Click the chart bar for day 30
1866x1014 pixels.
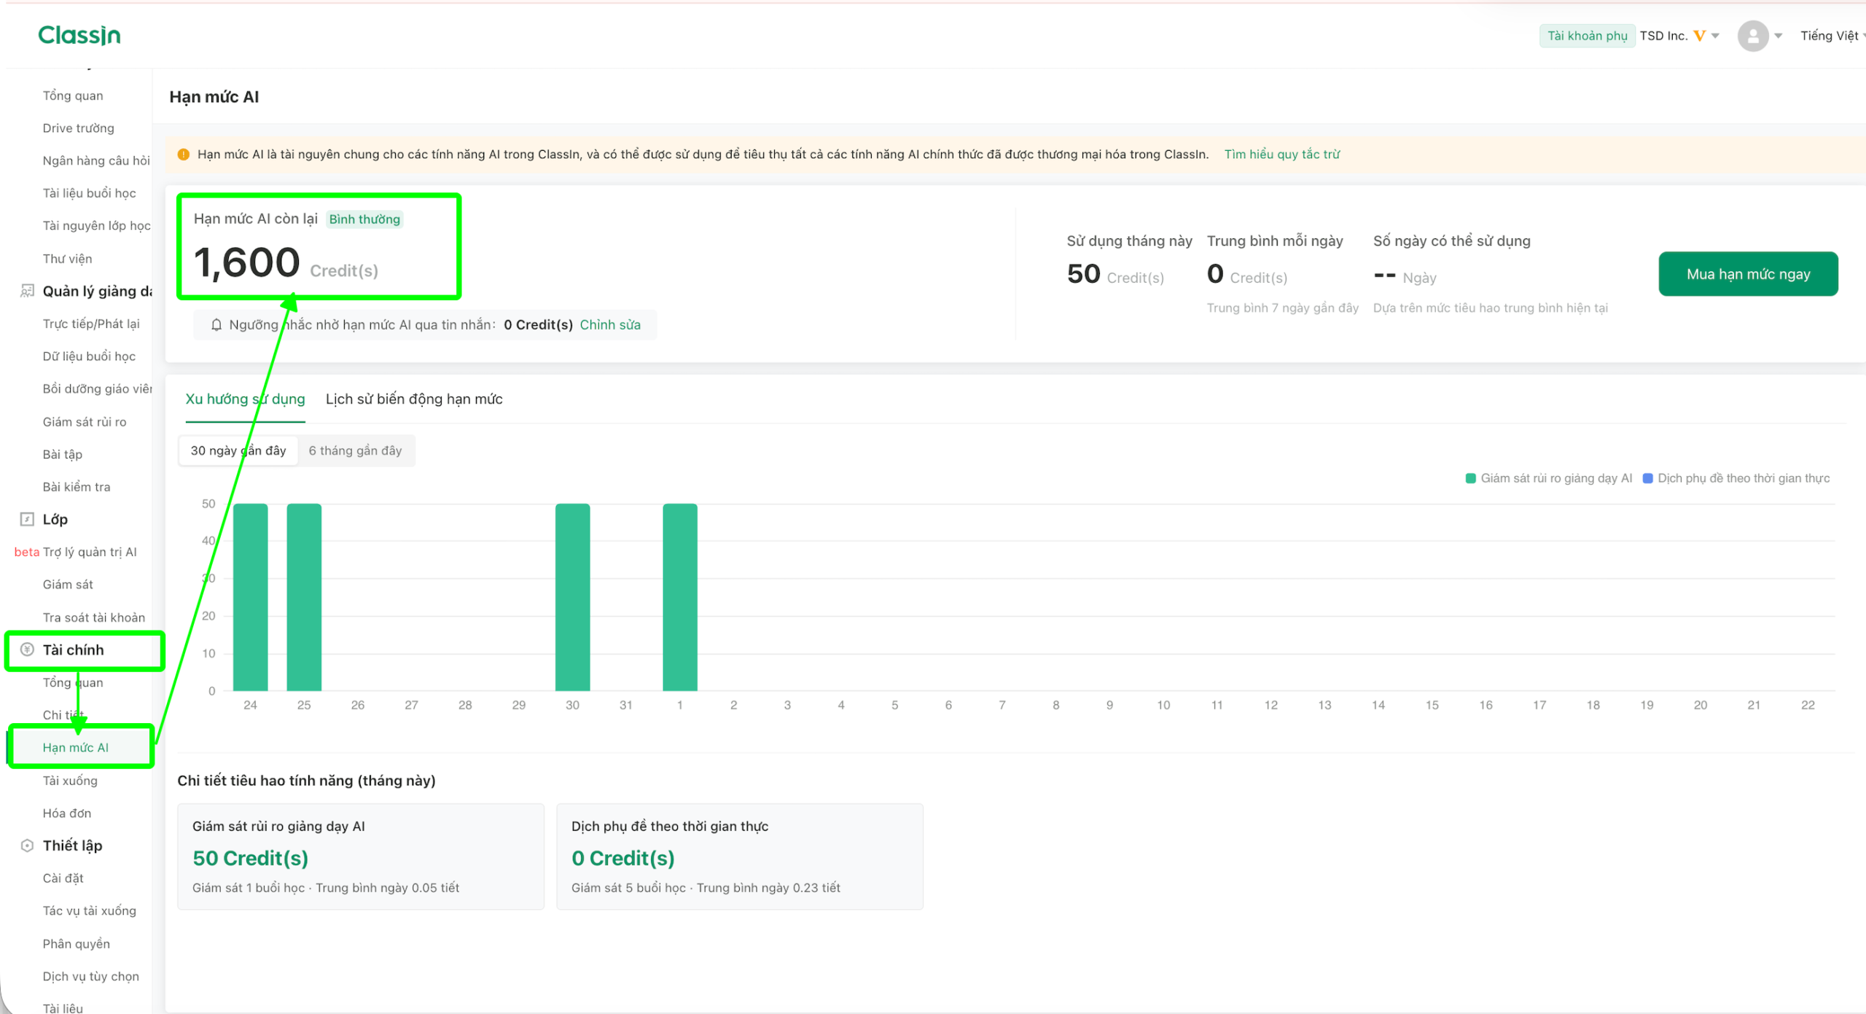(x=573, y=597)
